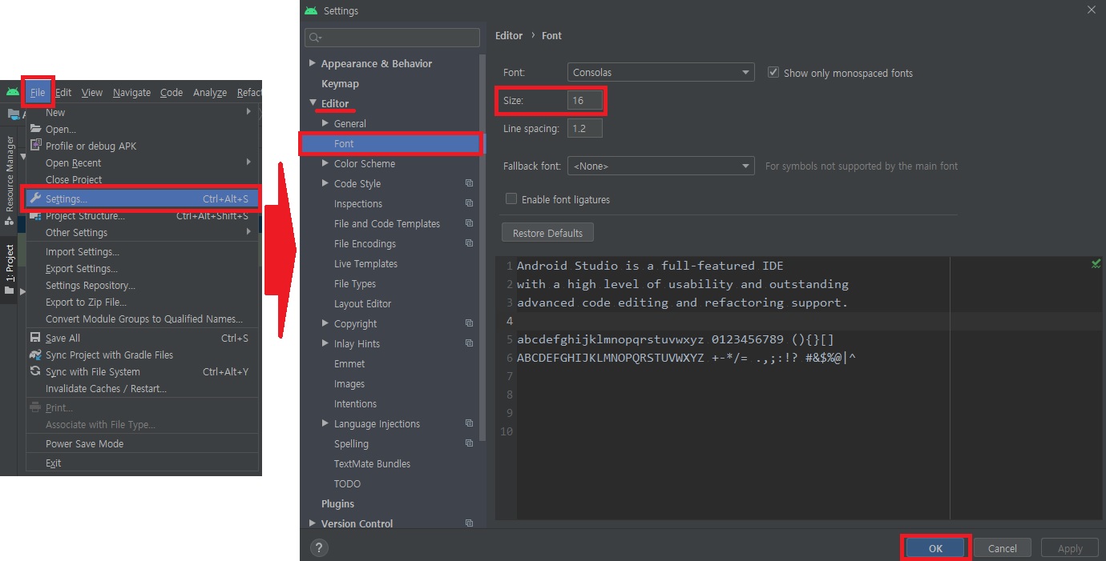1106x561 pixels.
Task: Open the Font dropdown showing Consolas
Action: click(x=660, y=72)
